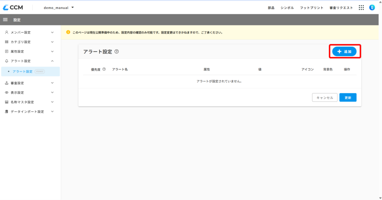Image resolution: width=382 pixels, height=200 pixels.
Task: Open the user avatar icon
Action: click(x=372, y=7)
